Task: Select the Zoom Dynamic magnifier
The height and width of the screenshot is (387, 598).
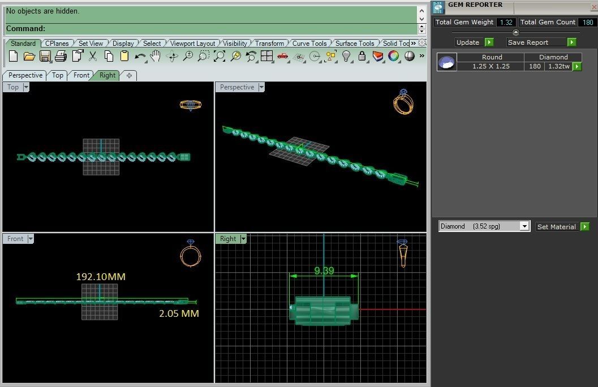Action: 188,57
